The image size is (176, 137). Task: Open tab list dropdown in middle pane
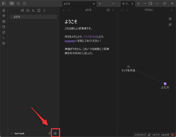113,4
